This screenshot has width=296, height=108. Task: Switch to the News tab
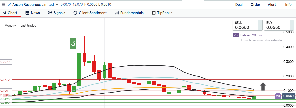click(32, 13)
